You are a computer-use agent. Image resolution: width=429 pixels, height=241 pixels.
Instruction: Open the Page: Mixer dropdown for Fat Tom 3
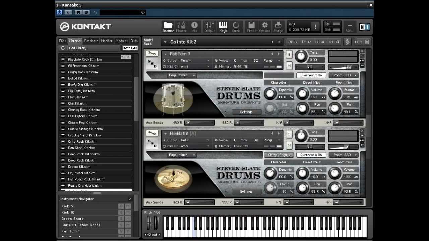click(182, 75)
